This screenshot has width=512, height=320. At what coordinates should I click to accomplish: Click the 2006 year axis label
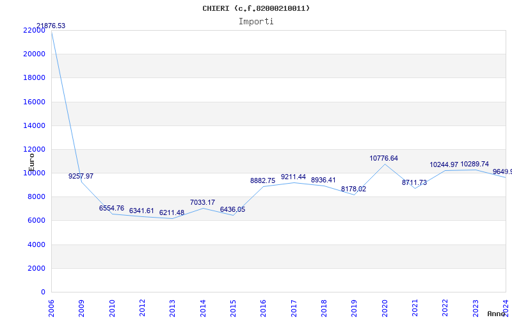[52, 307]
